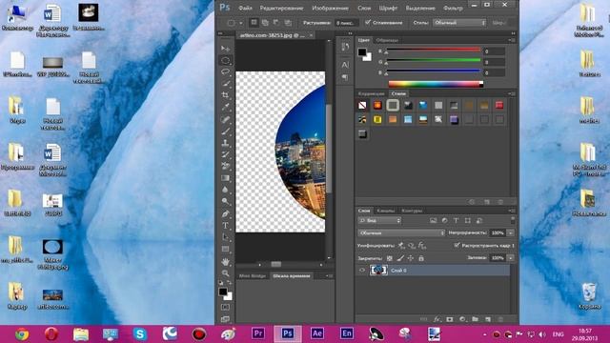Open the Color panel flyout menu

[x=512, y=40]
